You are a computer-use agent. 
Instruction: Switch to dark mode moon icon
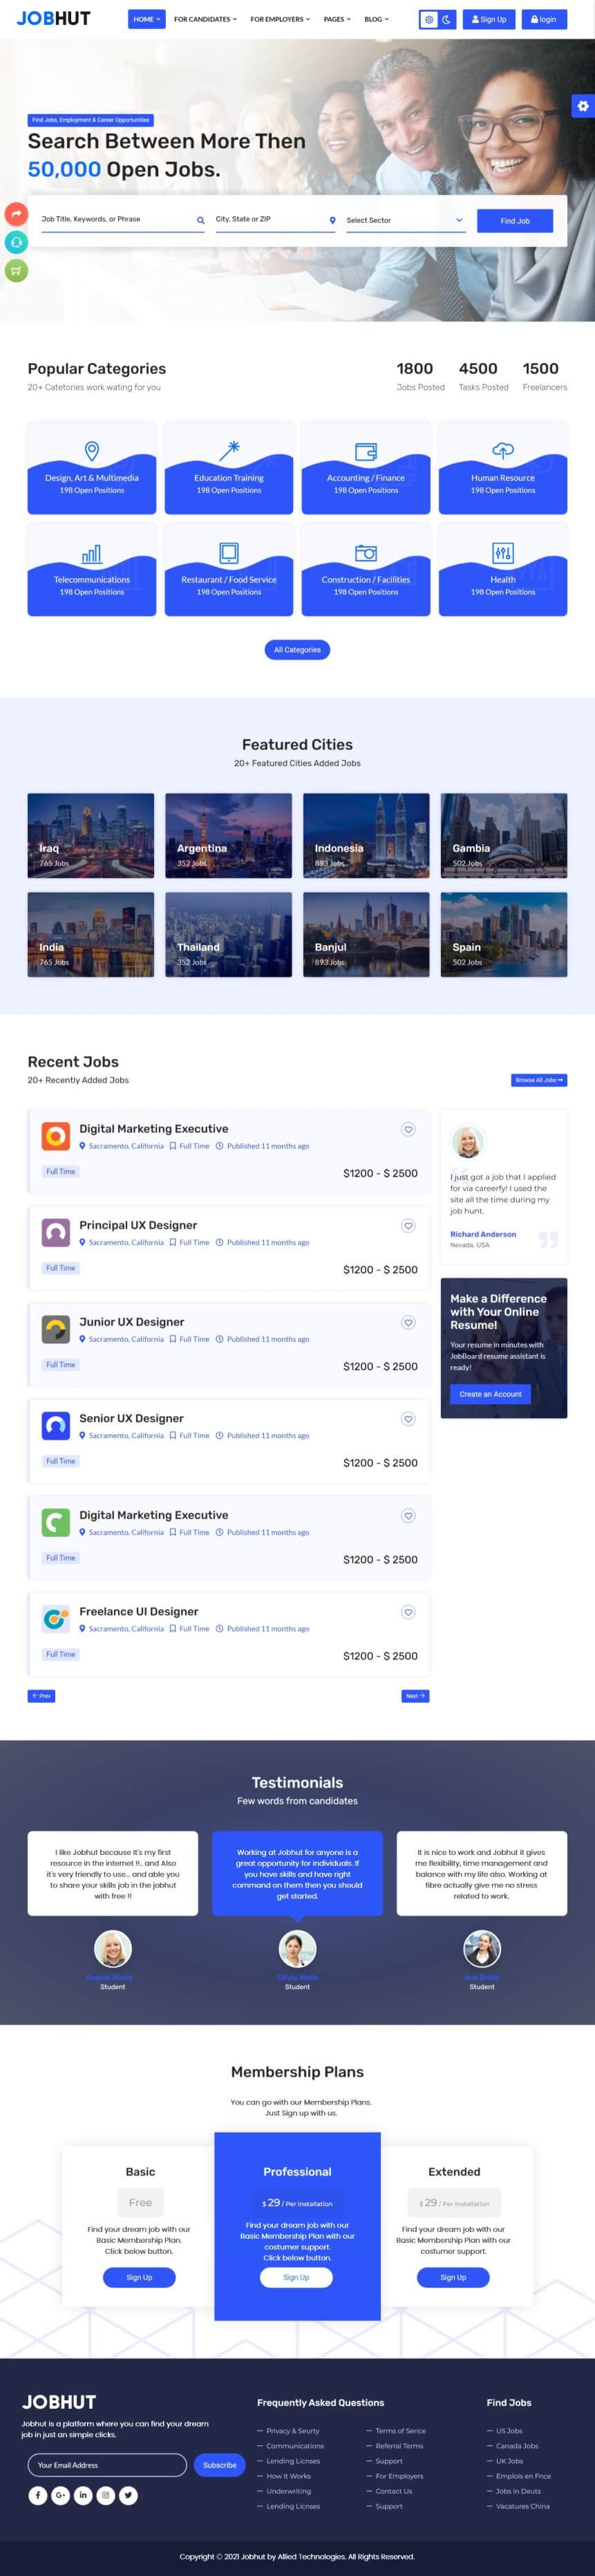[447, 19]
